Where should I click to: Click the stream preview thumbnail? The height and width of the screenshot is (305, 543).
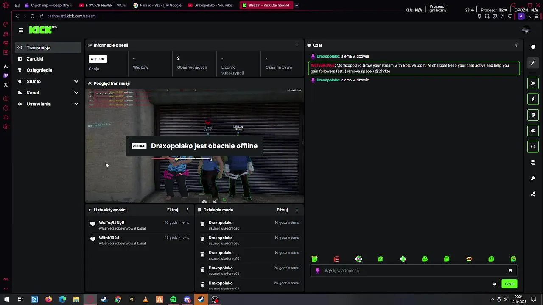195,146
